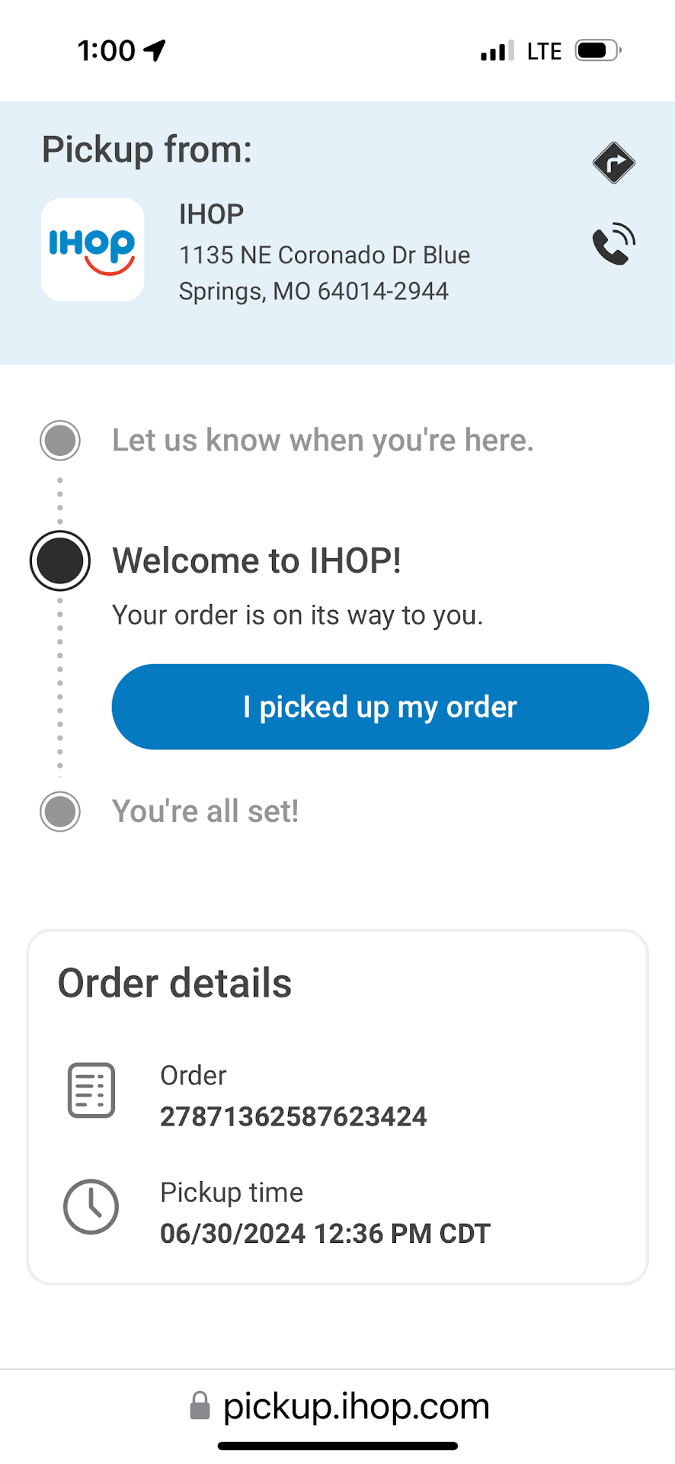Tap the pickup time 06/30/2024 12:36 PM

[325, 1234]
